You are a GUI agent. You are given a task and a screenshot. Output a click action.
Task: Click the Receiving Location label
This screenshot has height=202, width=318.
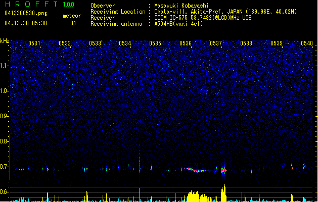(x=118, y=12)
